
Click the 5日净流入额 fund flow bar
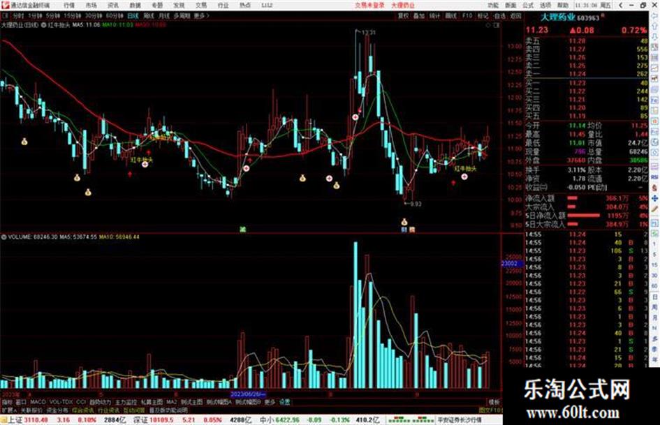(583, 216)
